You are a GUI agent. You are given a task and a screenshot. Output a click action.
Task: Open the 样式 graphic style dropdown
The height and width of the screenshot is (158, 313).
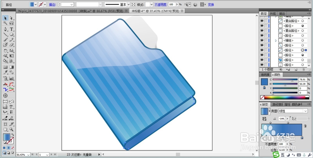point(151,4)
